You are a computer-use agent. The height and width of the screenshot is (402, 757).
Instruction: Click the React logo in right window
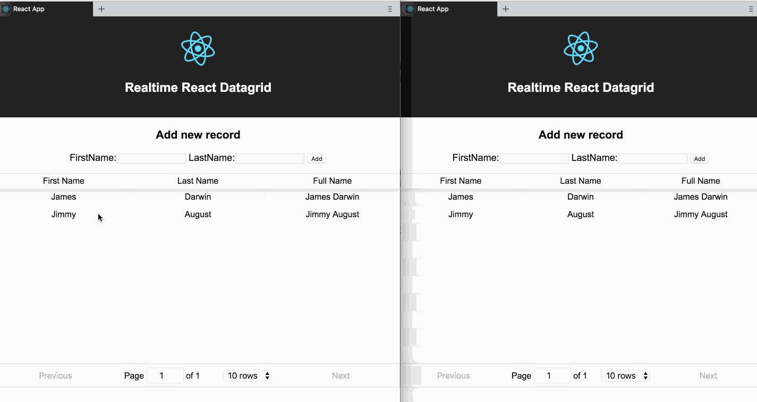(581, 48)
